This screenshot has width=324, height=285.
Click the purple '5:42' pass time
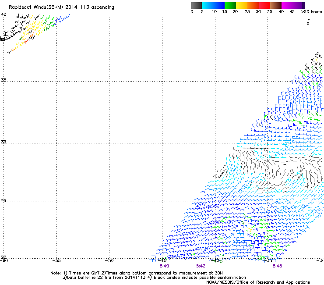pyautogui.click(x=201, y=266)
